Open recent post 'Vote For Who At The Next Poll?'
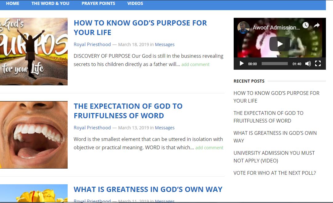The height and width of the screenshot is (203, 333). click(275, 173)
